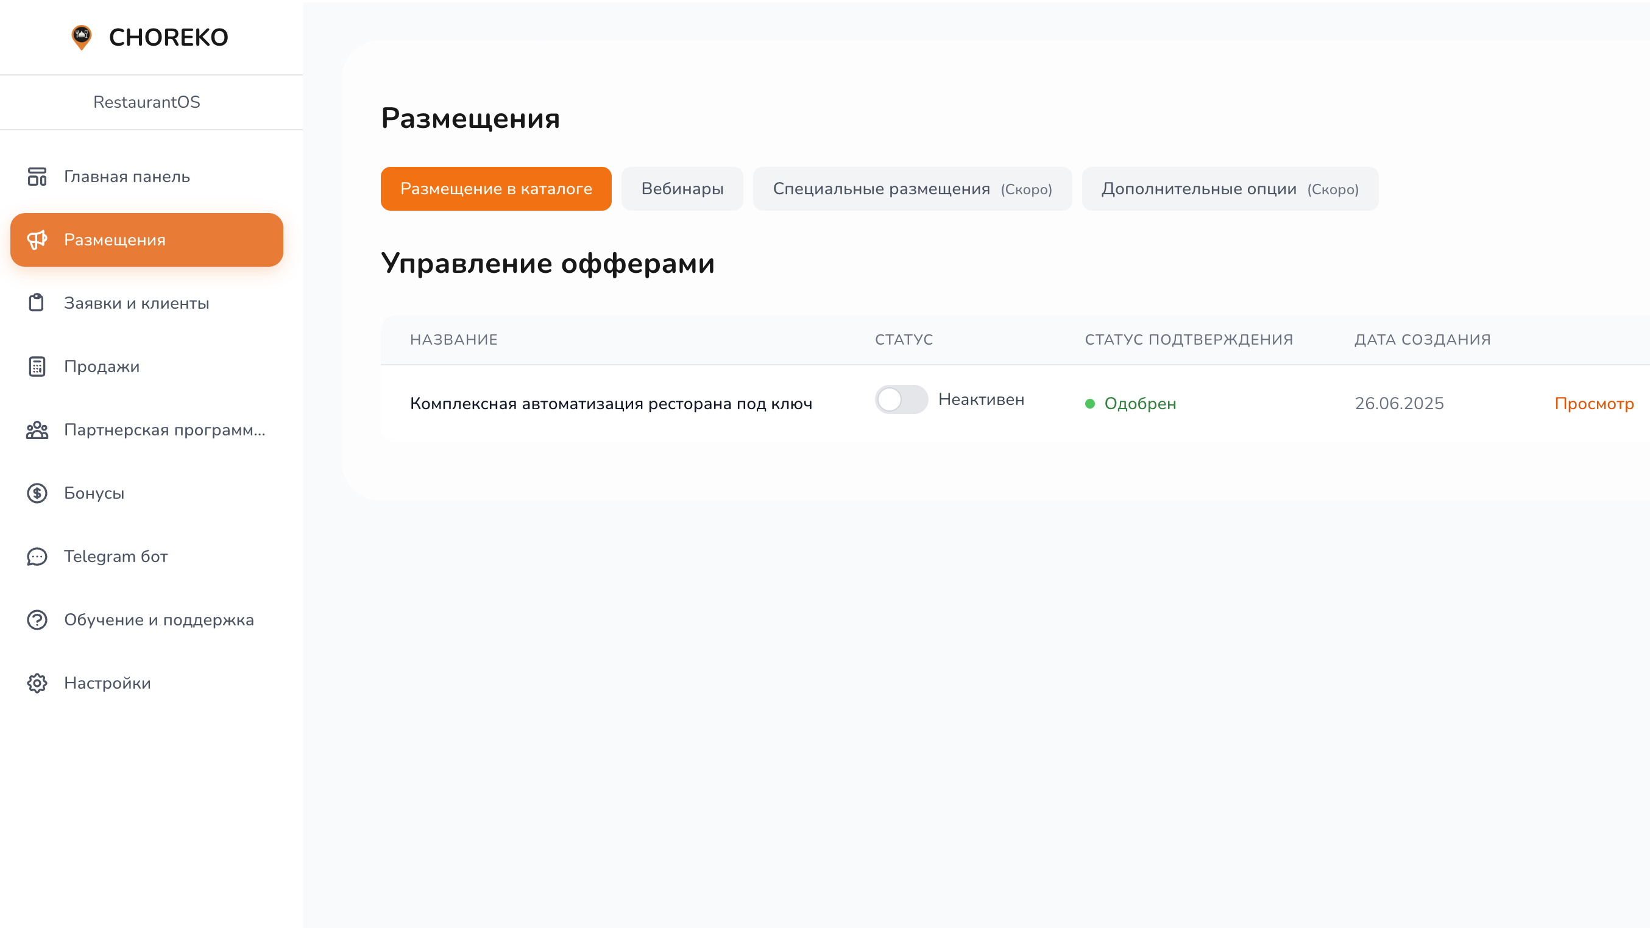The height and width of the screenshot is (928, 1650).
Task: Open the Специальные размещения tab
Action: (912, 188)
